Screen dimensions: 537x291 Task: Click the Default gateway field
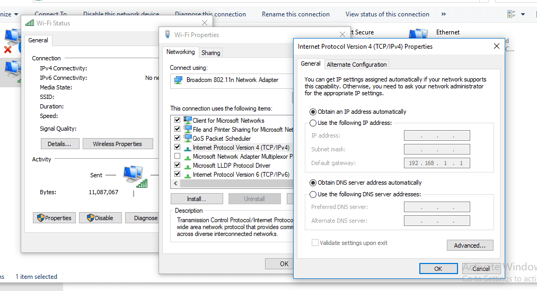tap(437, 163)
